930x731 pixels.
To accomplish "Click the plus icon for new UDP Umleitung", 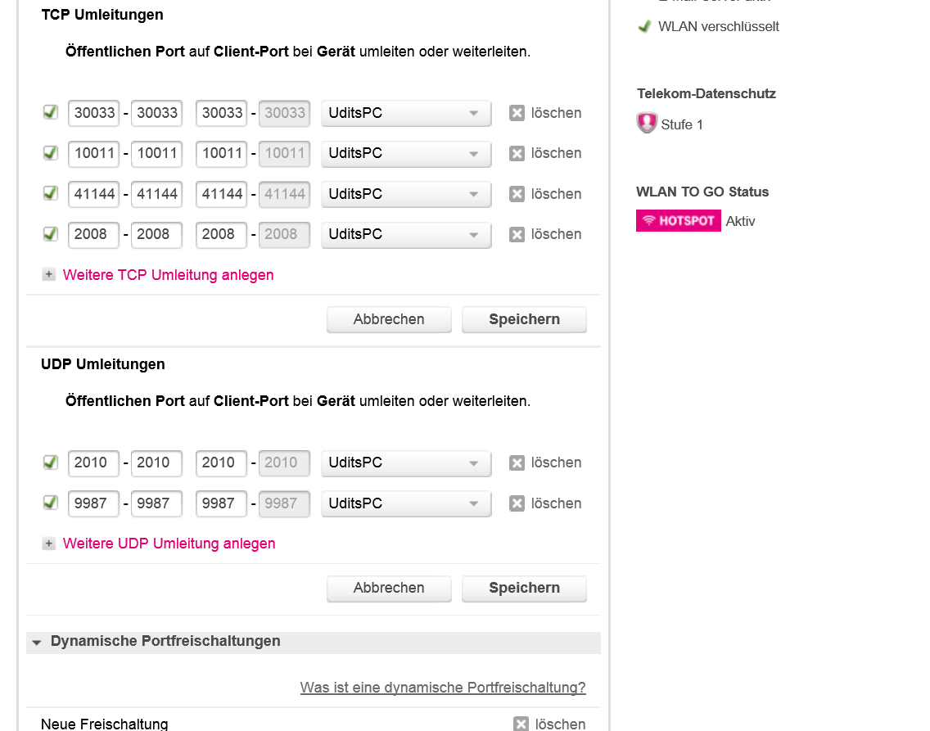I will (48, 543).
